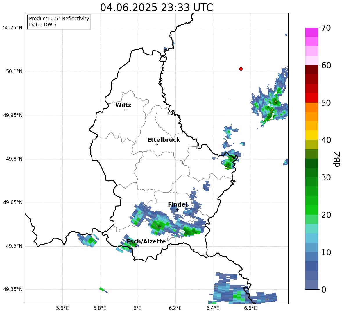The image size is (344, 314).
Task: Click the Wiltz station cross marker
Action: pos(125,110)
